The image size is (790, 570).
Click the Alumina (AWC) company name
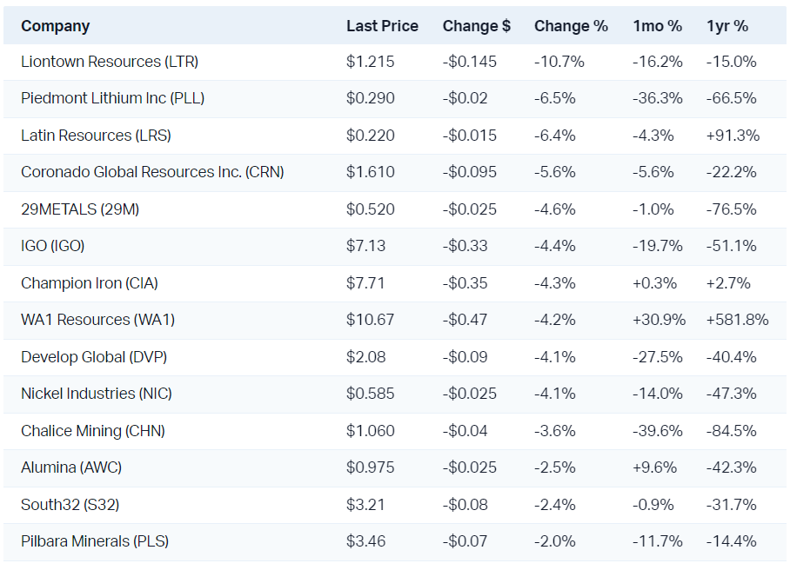click(x=71, y=467)
